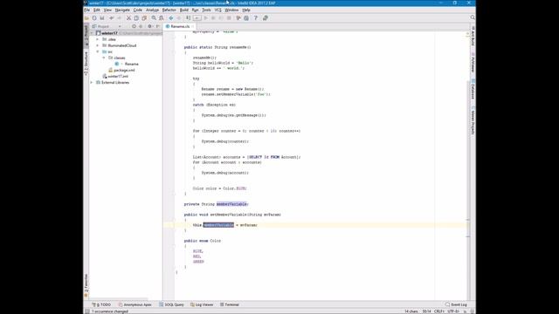Expand the .idea folder
This screenshot has width=559, height=314.
coord(98,39)
